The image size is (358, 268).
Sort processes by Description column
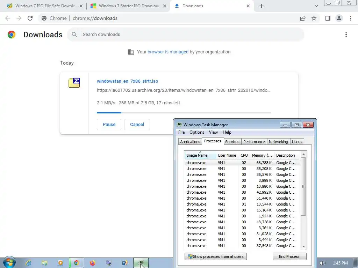287,155
